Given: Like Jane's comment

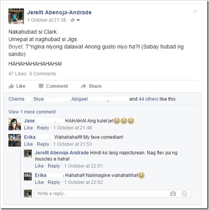Looking at the screenshot, I should [28, 128].
